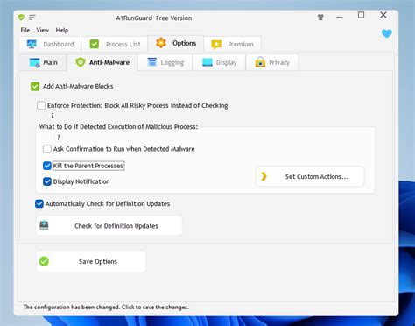Switch to the Main options sub-tab
The image size is (415, 326).
point(44,62)
